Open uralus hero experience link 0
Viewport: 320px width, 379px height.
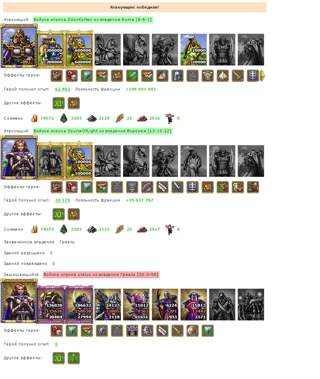56,344
